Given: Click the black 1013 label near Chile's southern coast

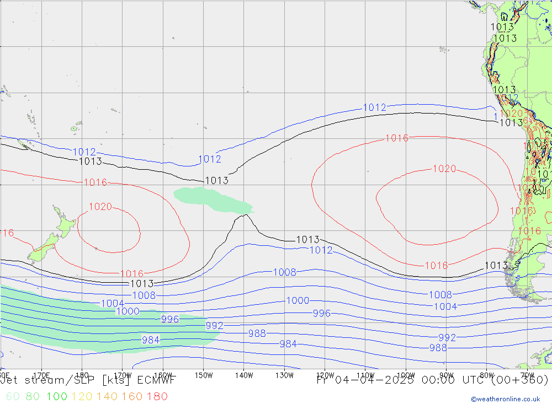Looking at the screenshot, I should (x=496, y=266).
